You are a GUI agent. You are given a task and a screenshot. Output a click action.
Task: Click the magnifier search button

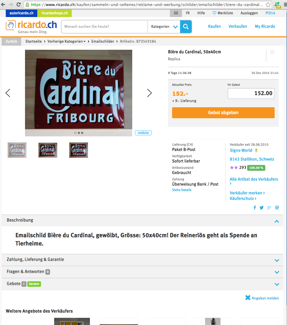click(x=186, y=26)
